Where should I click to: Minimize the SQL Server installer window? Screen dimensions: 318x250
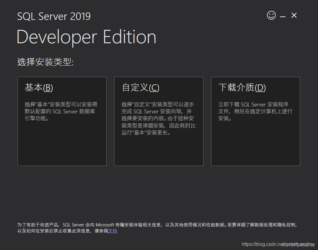tap(283, 15)
